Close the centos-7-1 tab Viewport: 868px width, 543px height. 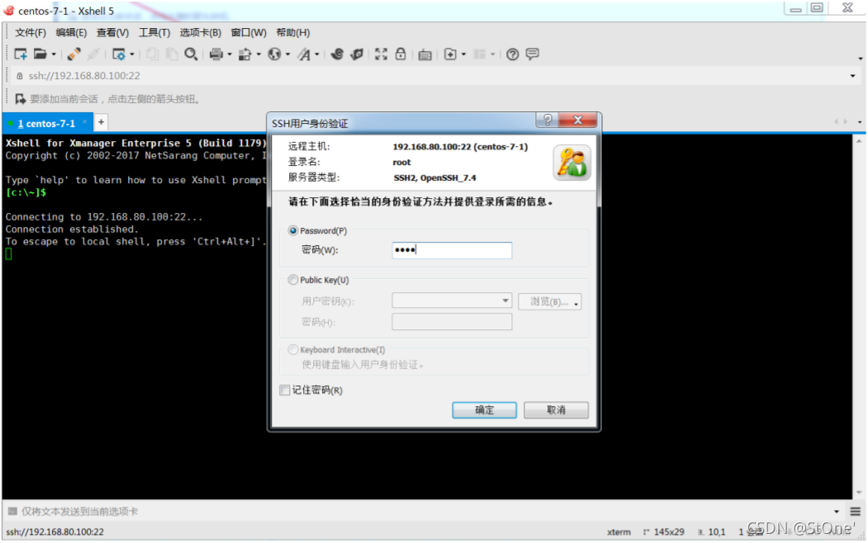coord(85,121)
